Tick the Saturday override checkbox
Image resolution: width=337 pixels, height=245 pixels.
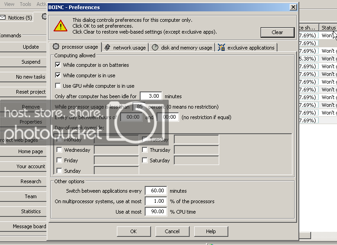(x=145, y=160)
